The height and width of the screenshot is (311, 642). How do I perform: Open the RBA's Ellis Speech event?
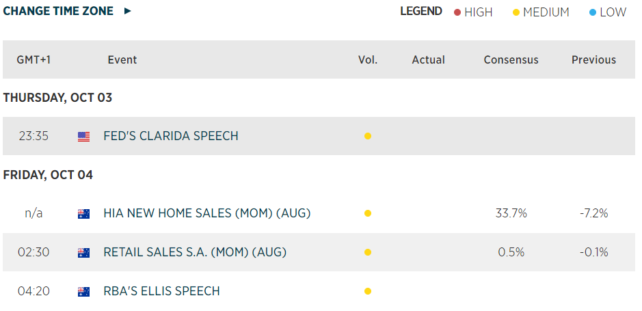(161, 292)
